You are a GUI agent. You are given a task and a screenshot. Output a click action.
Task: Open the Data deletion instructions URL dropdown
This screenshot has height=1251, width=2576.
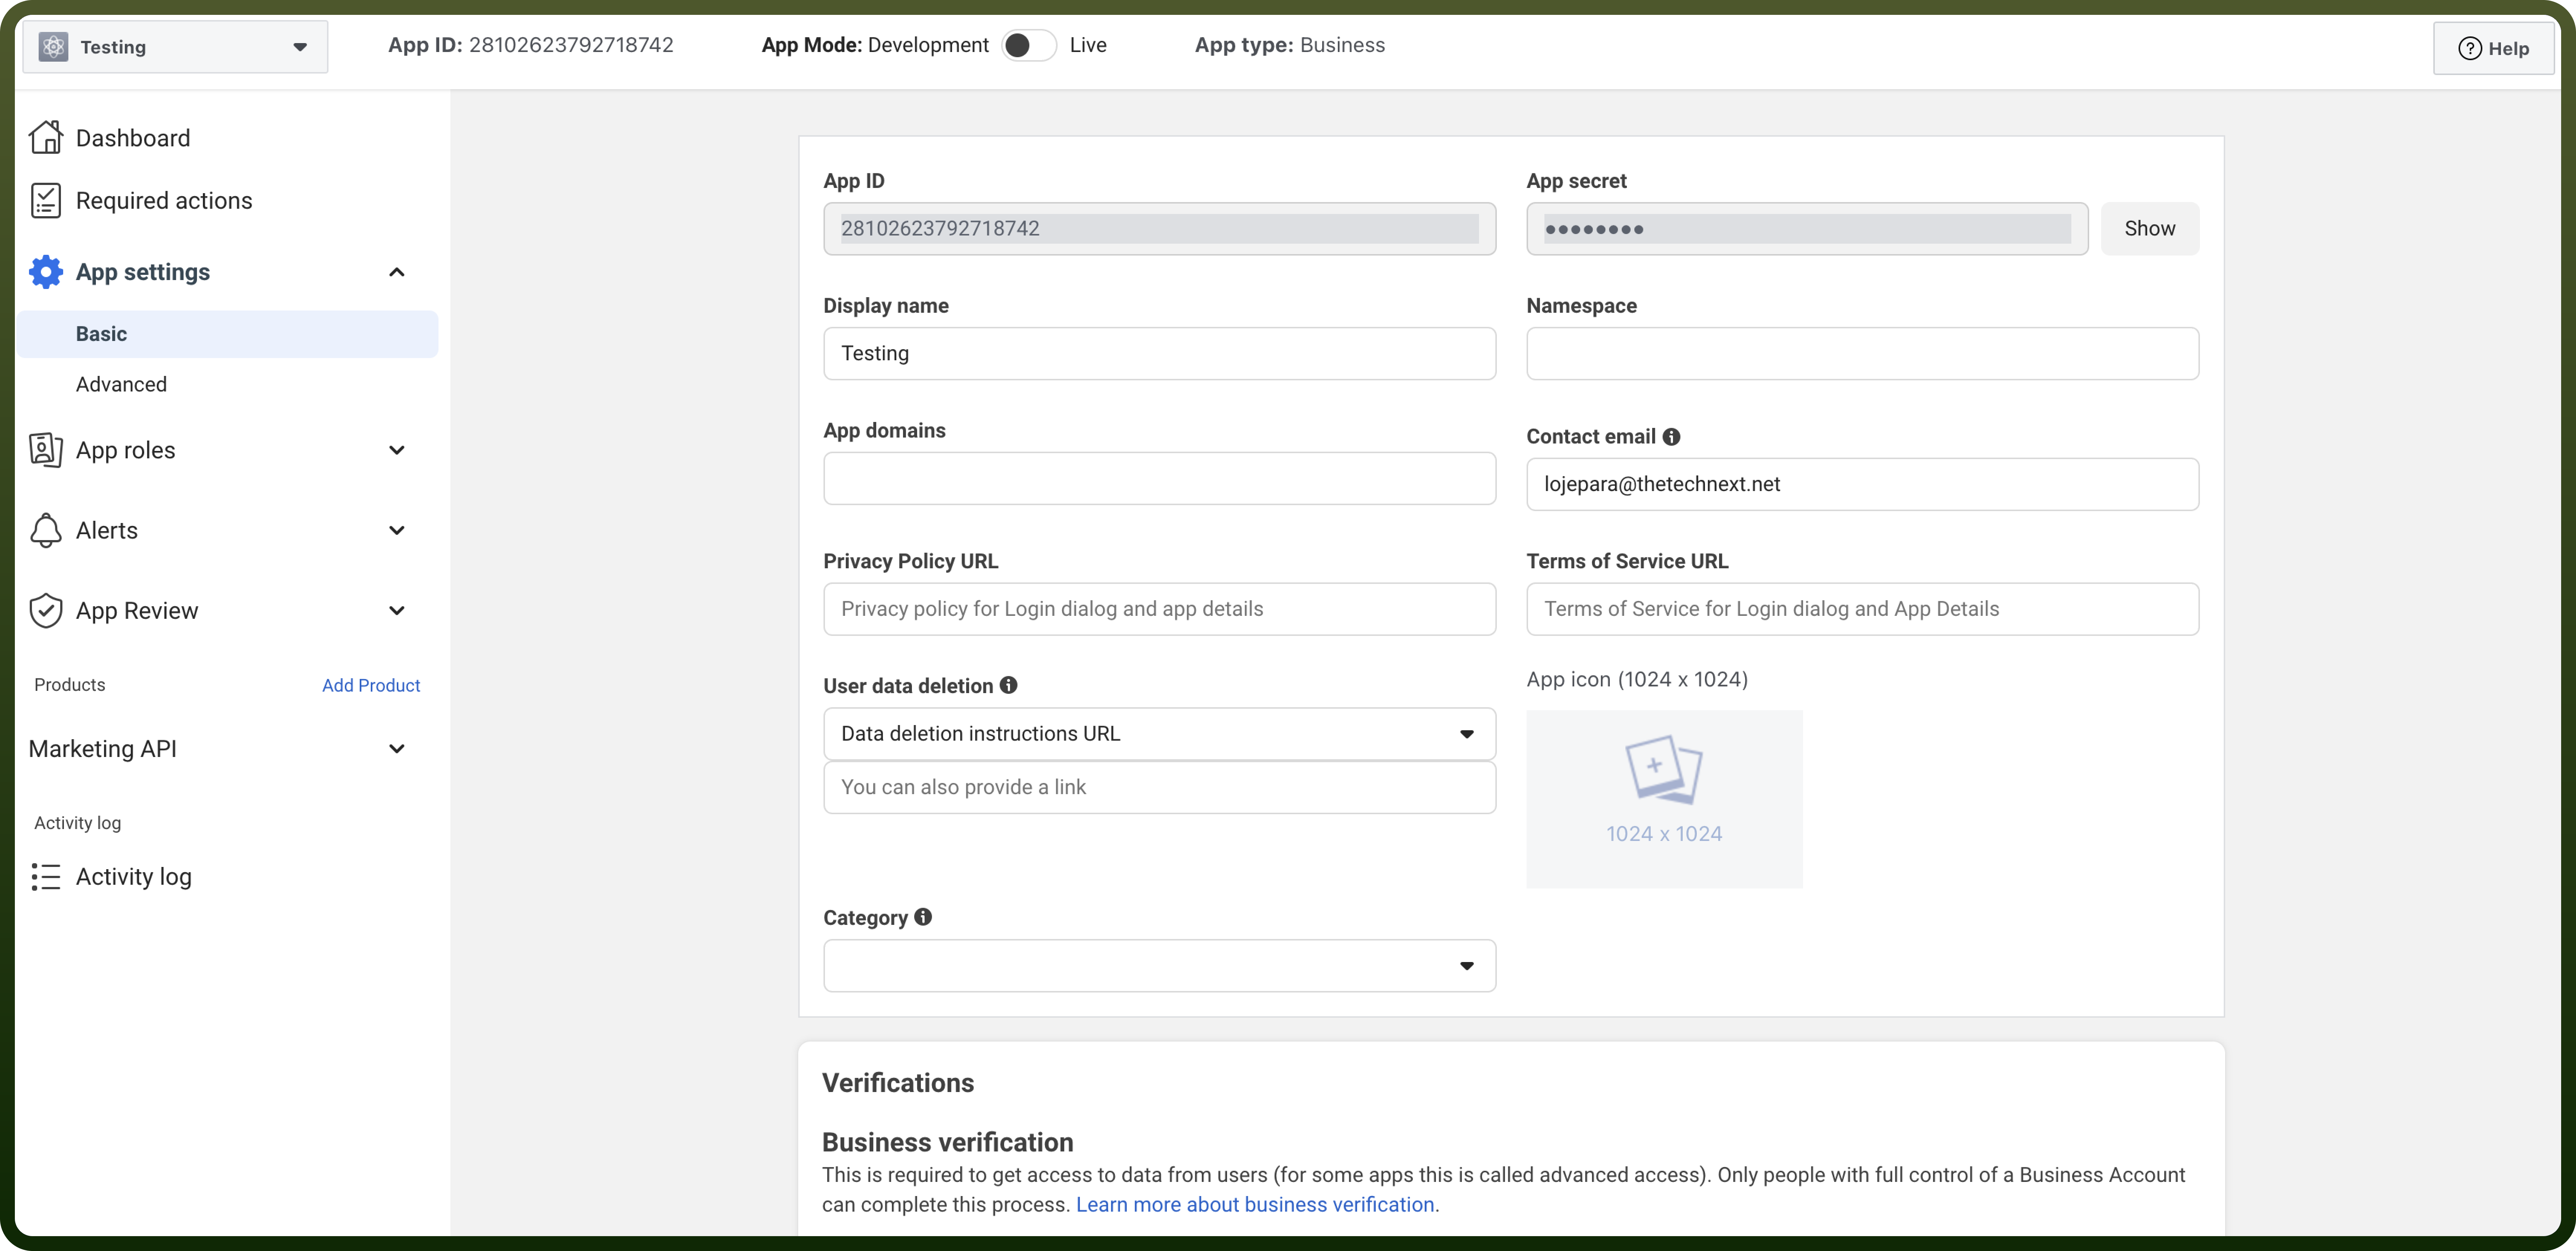pyautogui.click(x=1160, y=734)
